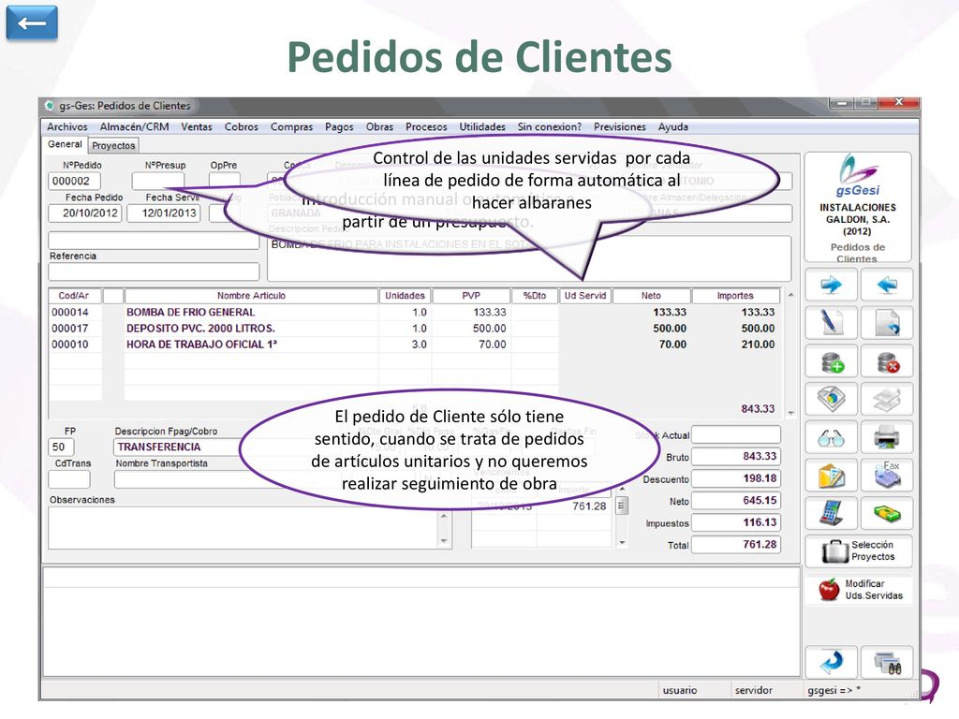959x719 pixels.
Task: Click the Vencimientos list scrollbar thumb
Action: tap(622, 506)
